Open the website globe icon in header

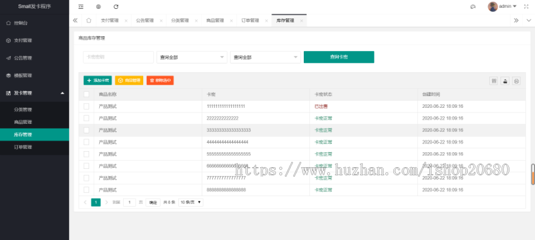click(x=98, y=7)
